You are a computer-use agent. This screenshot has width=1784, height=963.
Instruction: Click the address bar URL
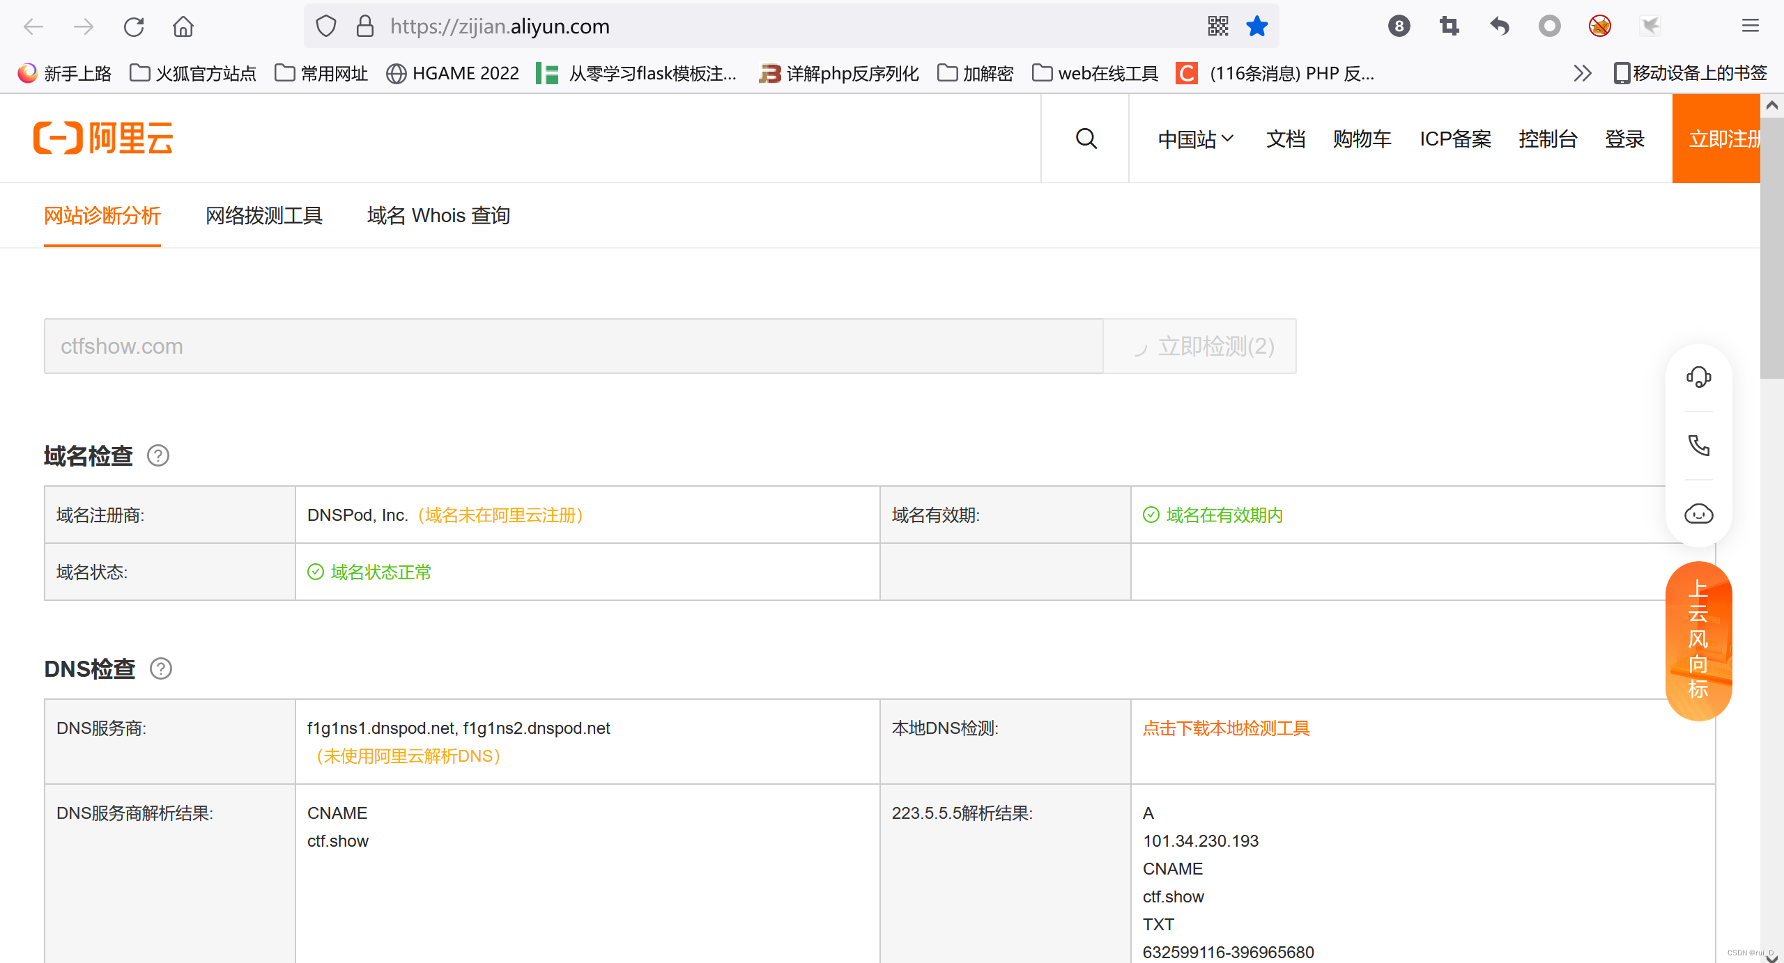[500, 26]
